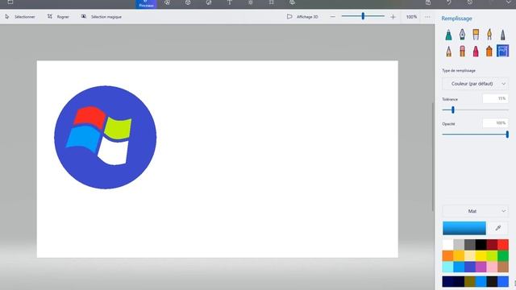Pick the light gray color swatch

459,245
